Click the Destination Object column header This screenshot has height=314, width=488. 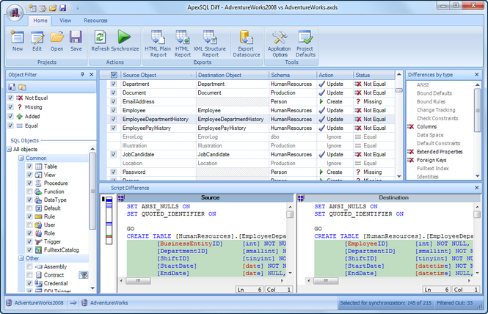(233, 75)
